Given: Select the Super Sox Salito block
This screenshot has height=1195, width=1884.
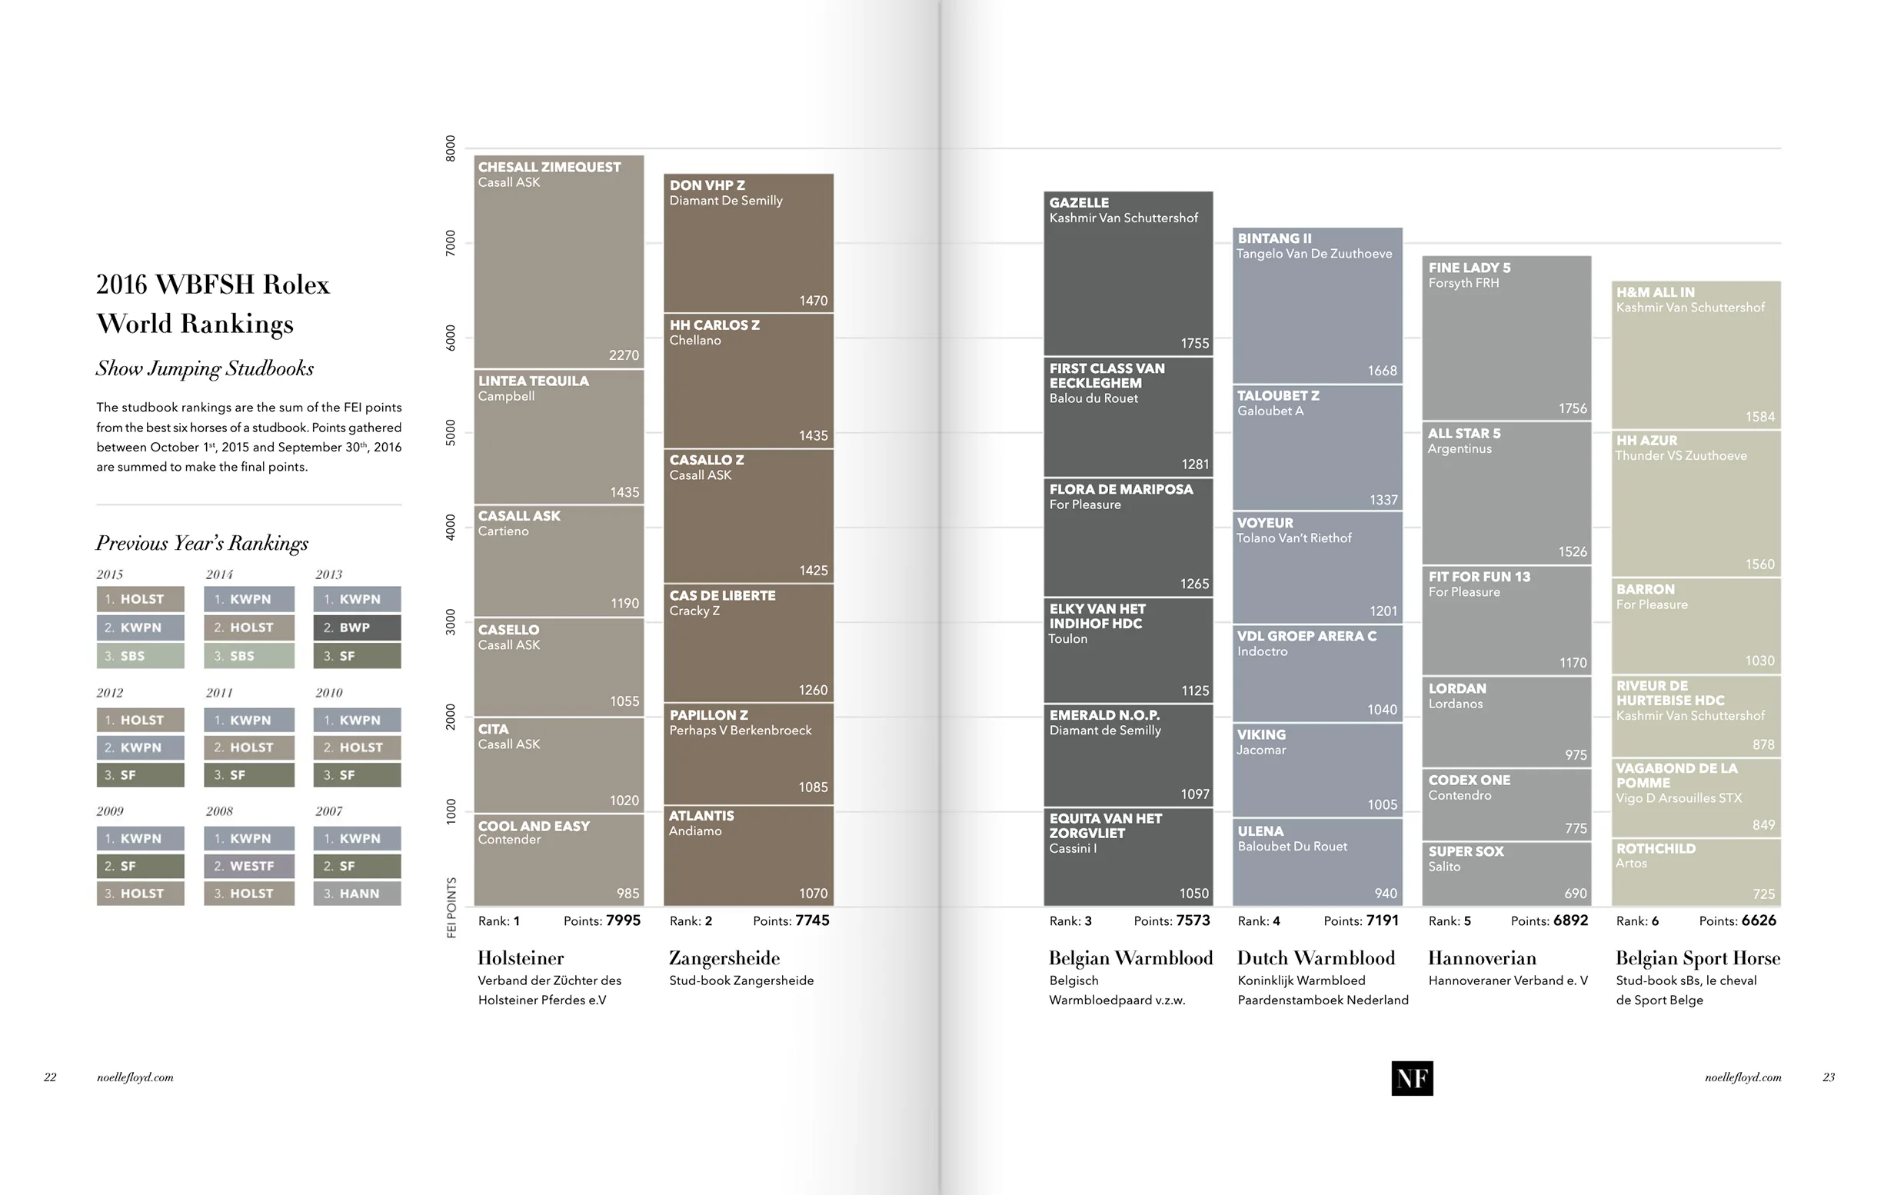Looking at the screenshot, I should click(x=1507, y=874).
